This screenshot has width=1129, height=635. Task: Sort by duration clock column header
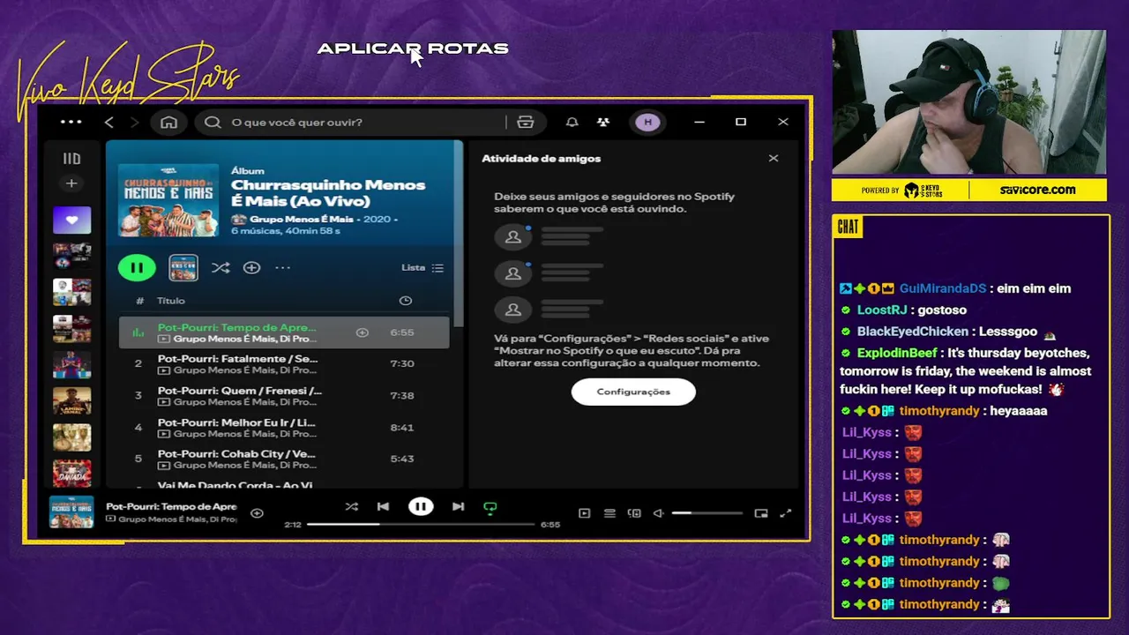pyautogui.click(x=406, y=301)
